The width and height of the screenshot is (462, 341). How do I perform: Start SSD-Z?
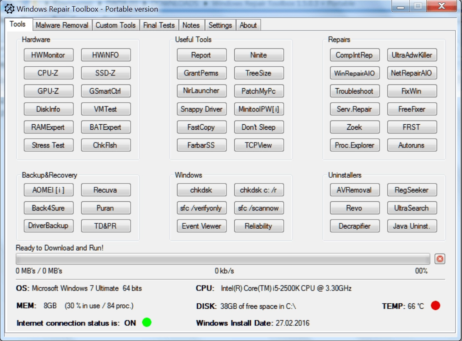click(106, 73)
